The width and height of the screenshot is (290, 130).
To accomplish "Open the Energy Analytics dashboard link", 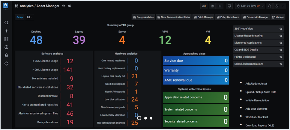I will [143, 17].
